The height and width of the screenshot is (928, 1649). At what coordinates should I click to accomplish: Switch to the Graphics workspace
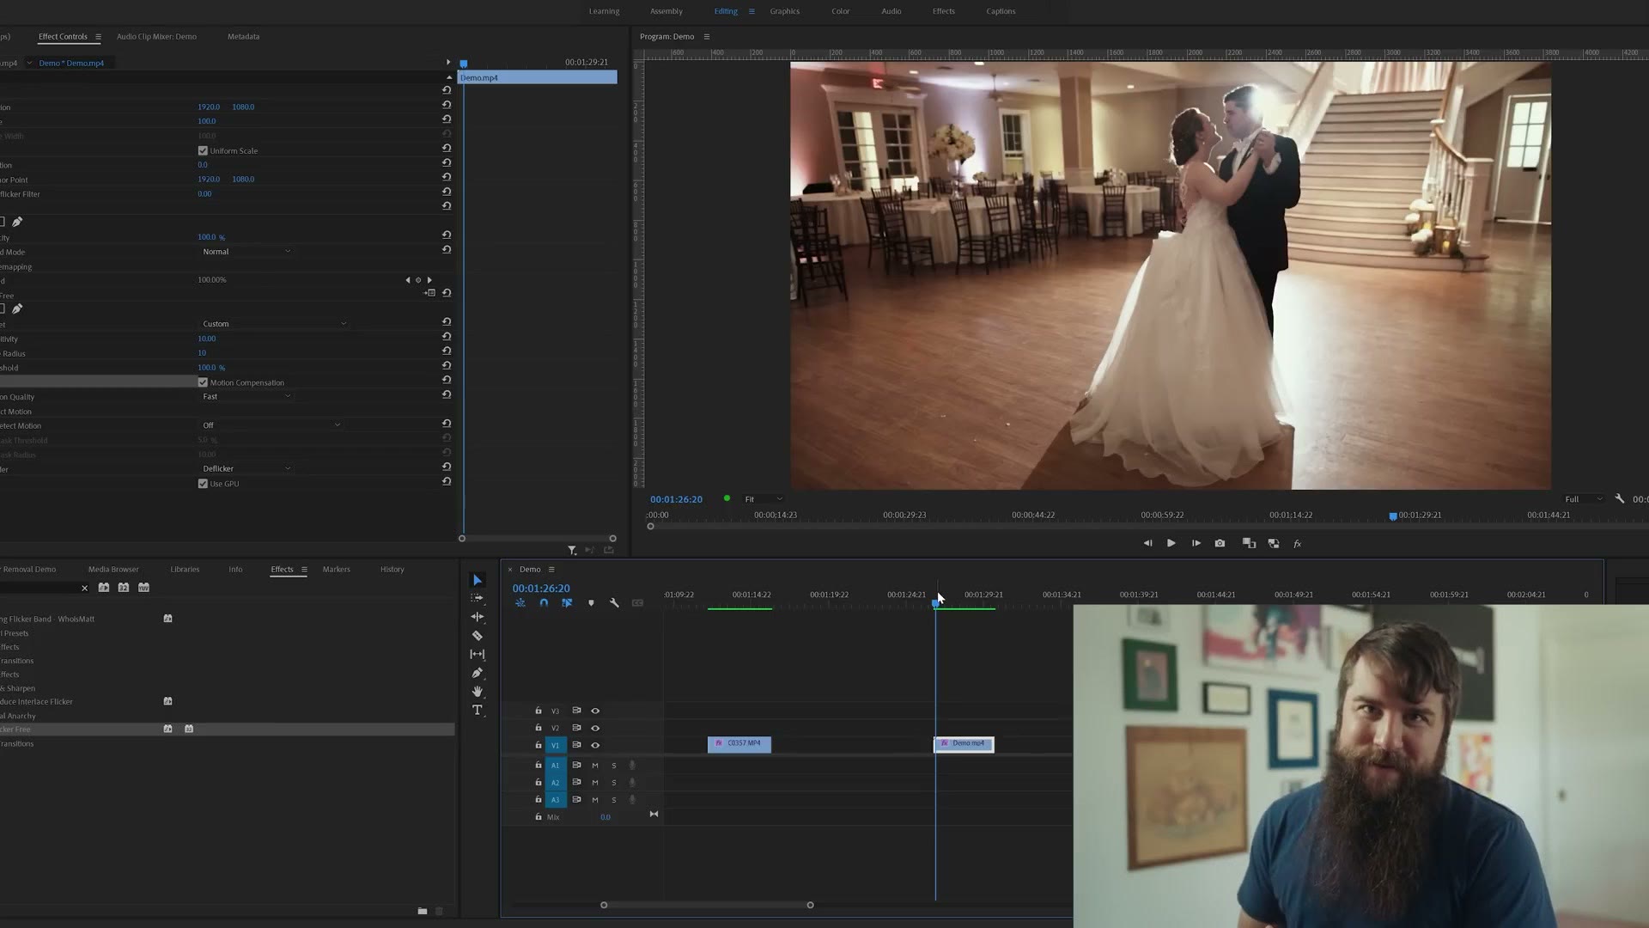(x=784, y=11)
